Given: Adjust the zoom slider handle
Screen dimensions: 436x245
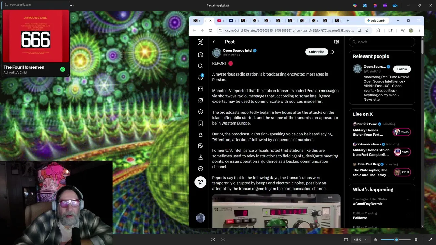Looking at the screenshot, I should [x=396, y=240].
